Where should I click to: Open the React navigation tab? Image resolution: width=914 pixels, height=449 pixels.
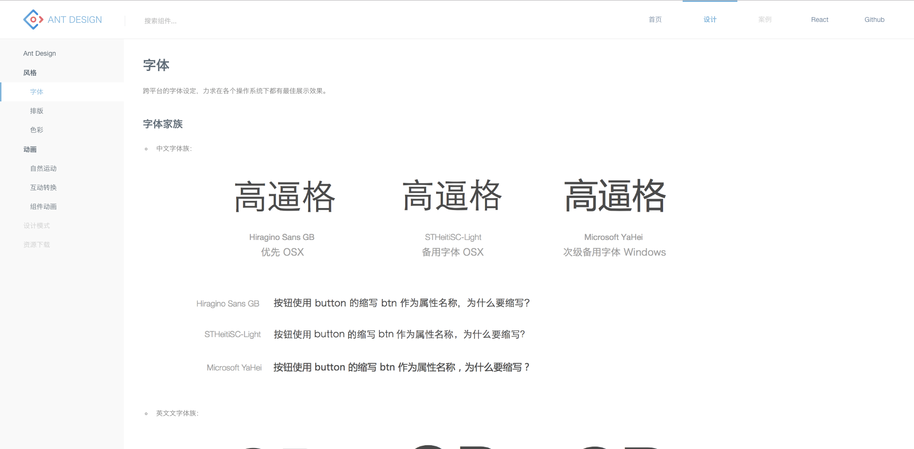820,20
